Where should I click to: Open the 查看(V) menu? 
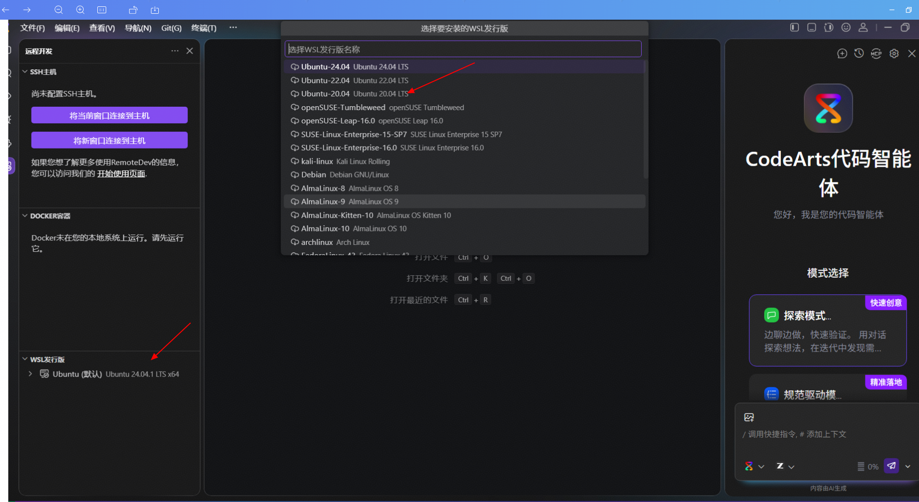click(x=102, y=28)
